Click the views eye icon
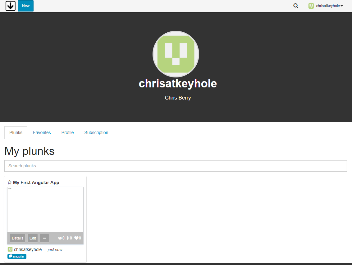Image resolution: width=352 pixels, height=265 pixels. point(60,238)
